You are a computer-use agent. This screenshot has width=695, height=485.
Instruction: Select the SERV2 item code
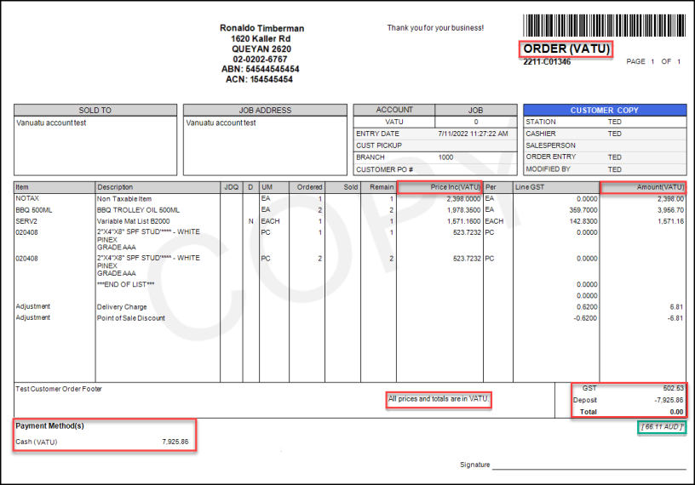(x=26, y=221)
